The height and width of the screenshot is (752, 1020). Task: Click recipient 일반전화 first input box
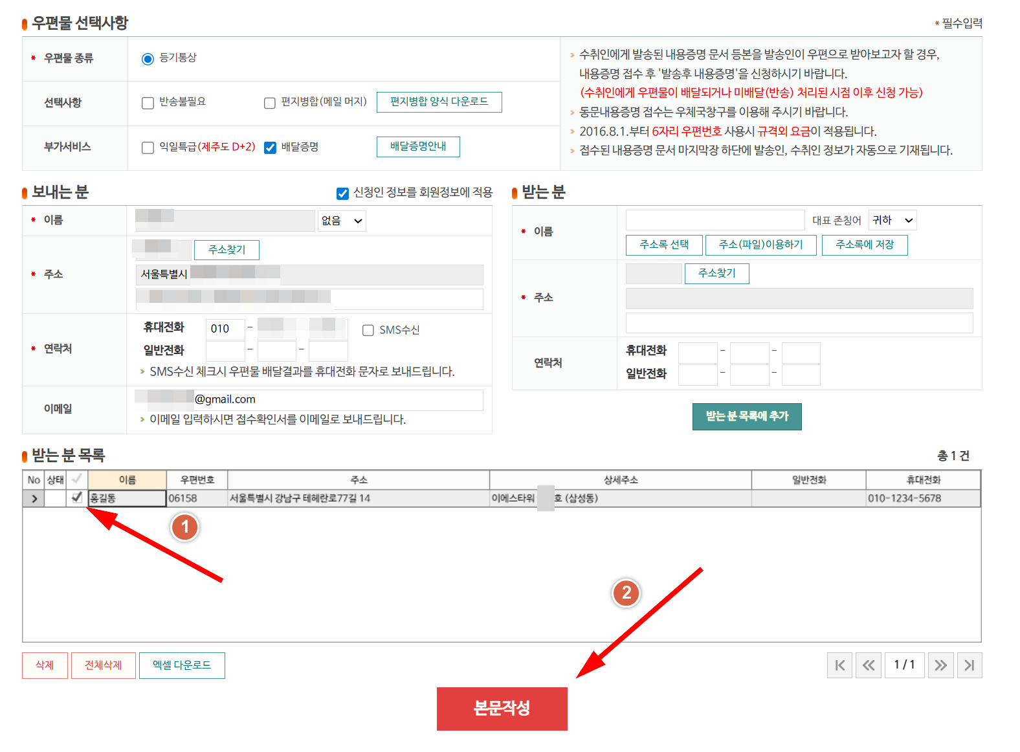(698, 375)
